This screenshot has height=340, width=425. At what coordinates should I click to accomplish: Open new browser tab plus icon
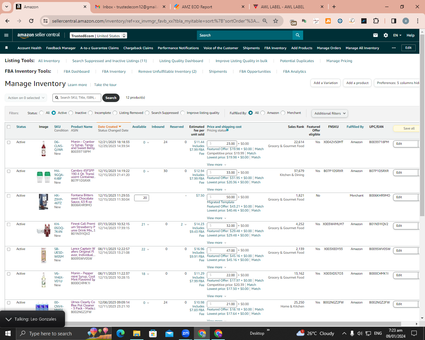[x=334, y=7]
